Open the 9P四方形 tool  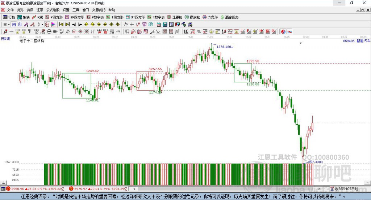75,17
